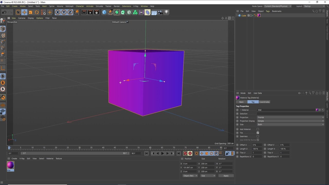Click the Offset U input field
329x185 pixels.
[257, 145]
